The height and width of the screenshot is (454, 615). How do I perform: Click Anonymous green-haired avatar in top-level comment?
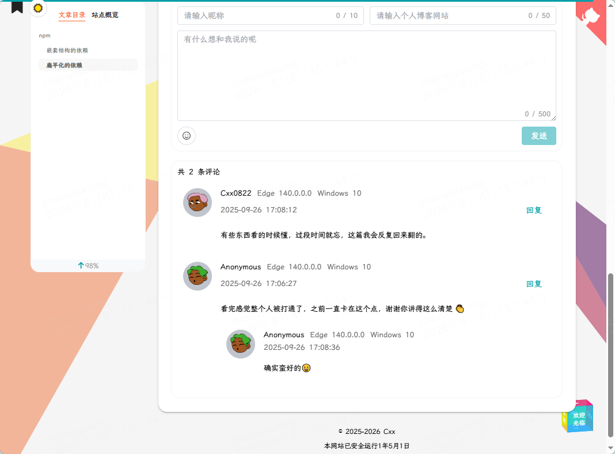tap(198, 276)
